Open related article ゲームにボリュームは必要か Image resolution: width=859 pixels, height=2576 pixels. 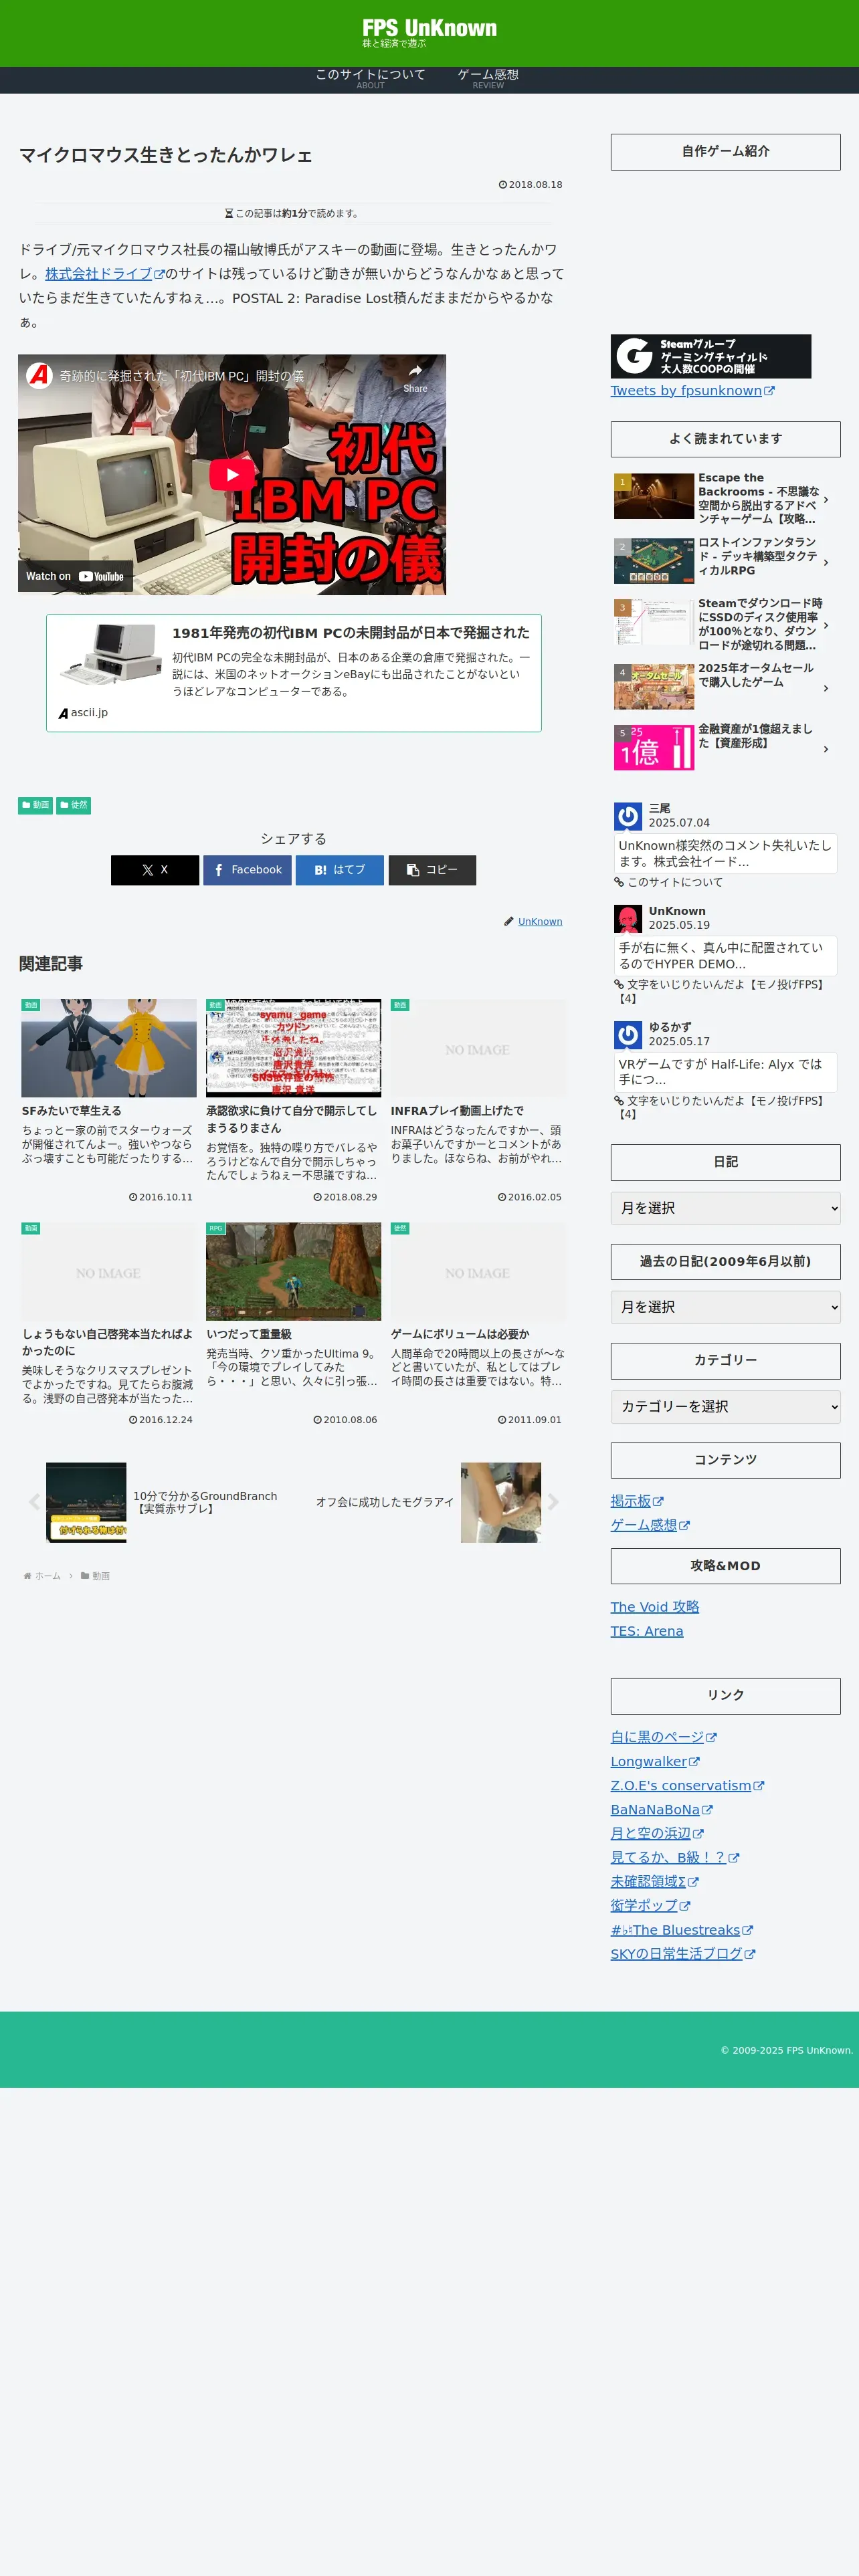pyautogui.click(x=478, y=1324)
